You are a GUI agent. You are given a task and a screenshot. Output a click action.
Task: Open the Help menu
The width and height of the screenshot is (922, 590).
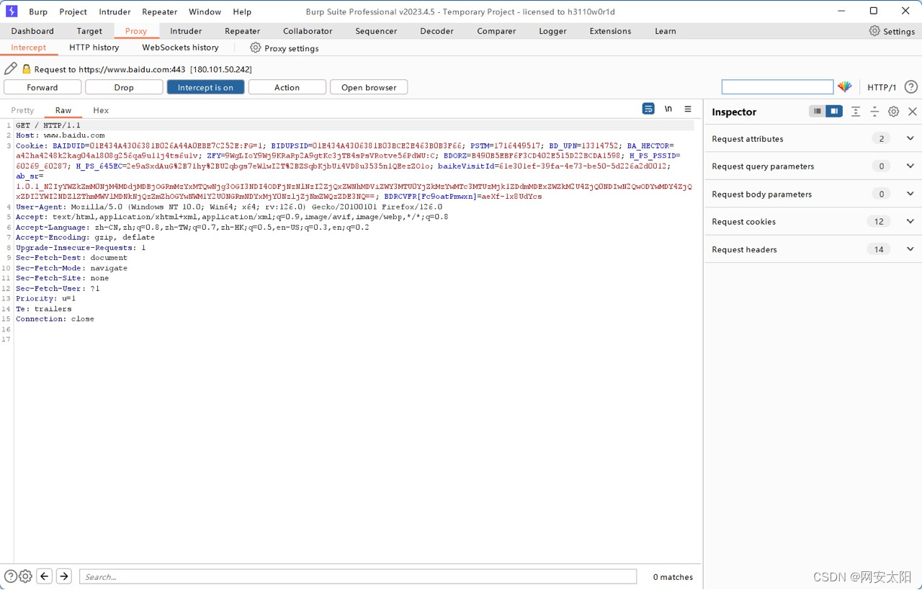coord(242,12)
